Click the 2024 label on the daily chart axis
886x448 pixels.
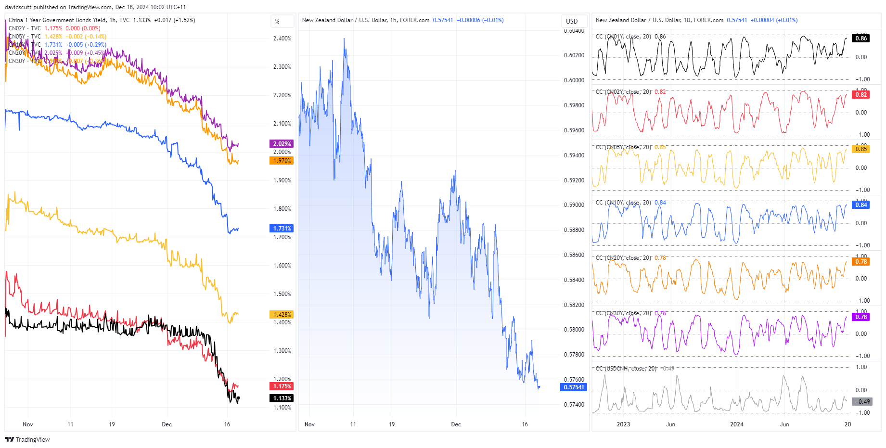point(737,424)
